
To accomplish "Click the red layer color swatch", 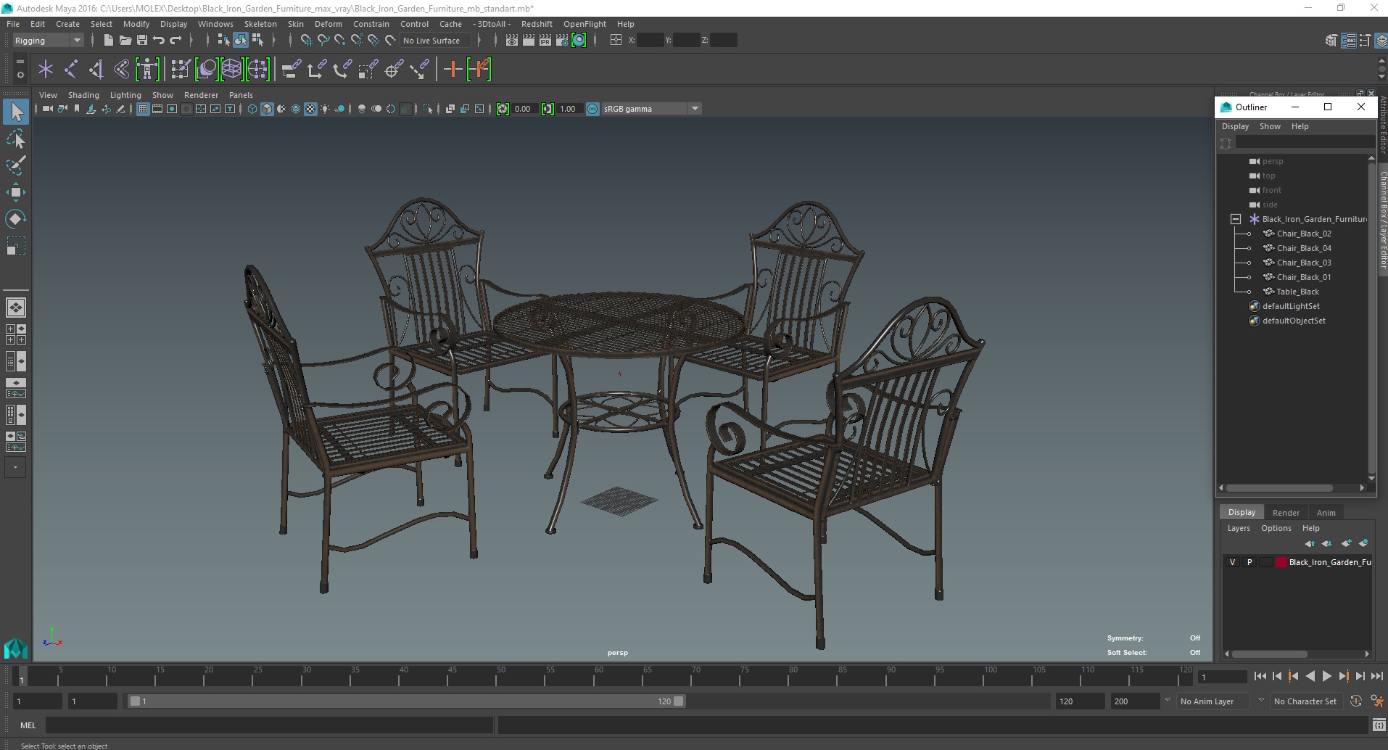I will coord(1281,562).
